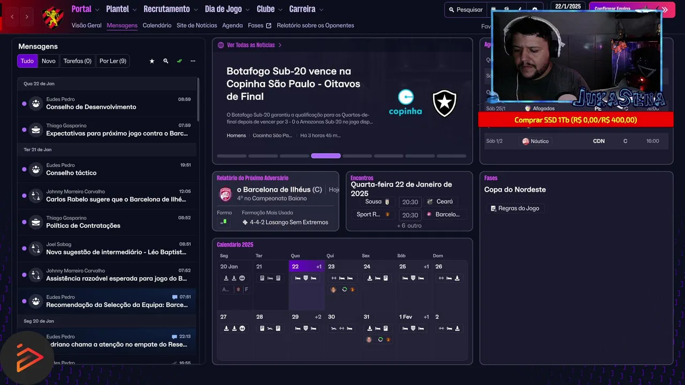Open Ver Todas as Notícias link
Image resolution: width=685 pixels, height=385 pixels.
[x=250, y=45]
